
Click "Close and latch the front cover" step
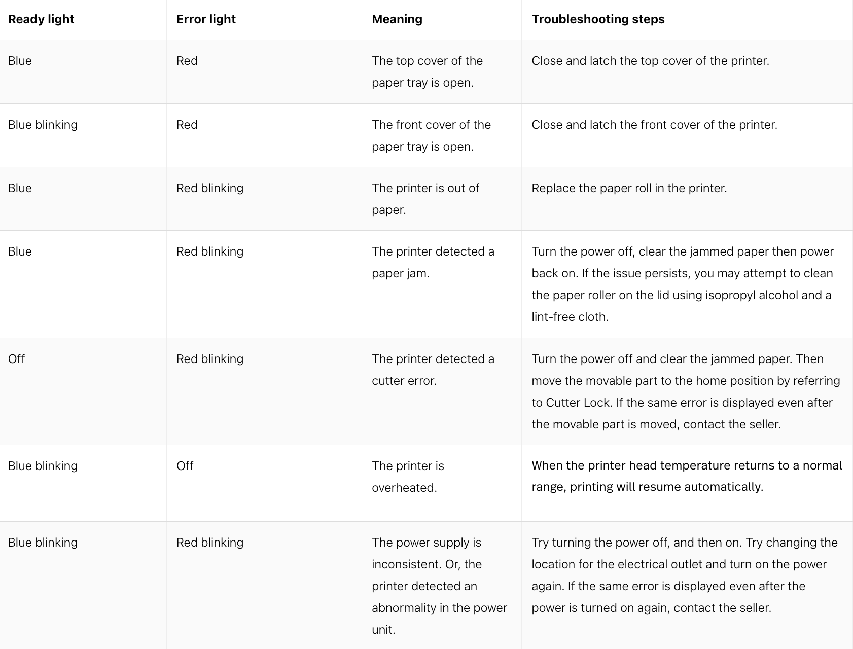click(x=654, y=125)
